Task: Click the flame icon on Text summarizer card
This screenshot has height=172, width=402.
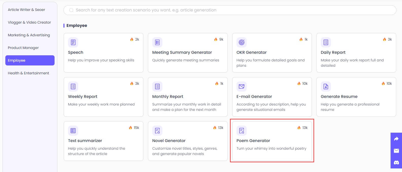Action: coord(130,128)
